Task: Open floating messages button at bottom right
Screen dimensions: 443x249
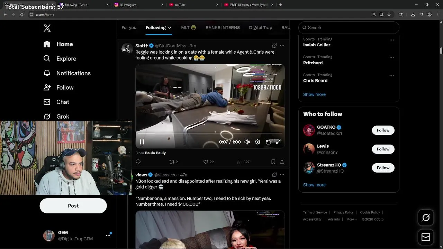Action: (x=426, y=237)
